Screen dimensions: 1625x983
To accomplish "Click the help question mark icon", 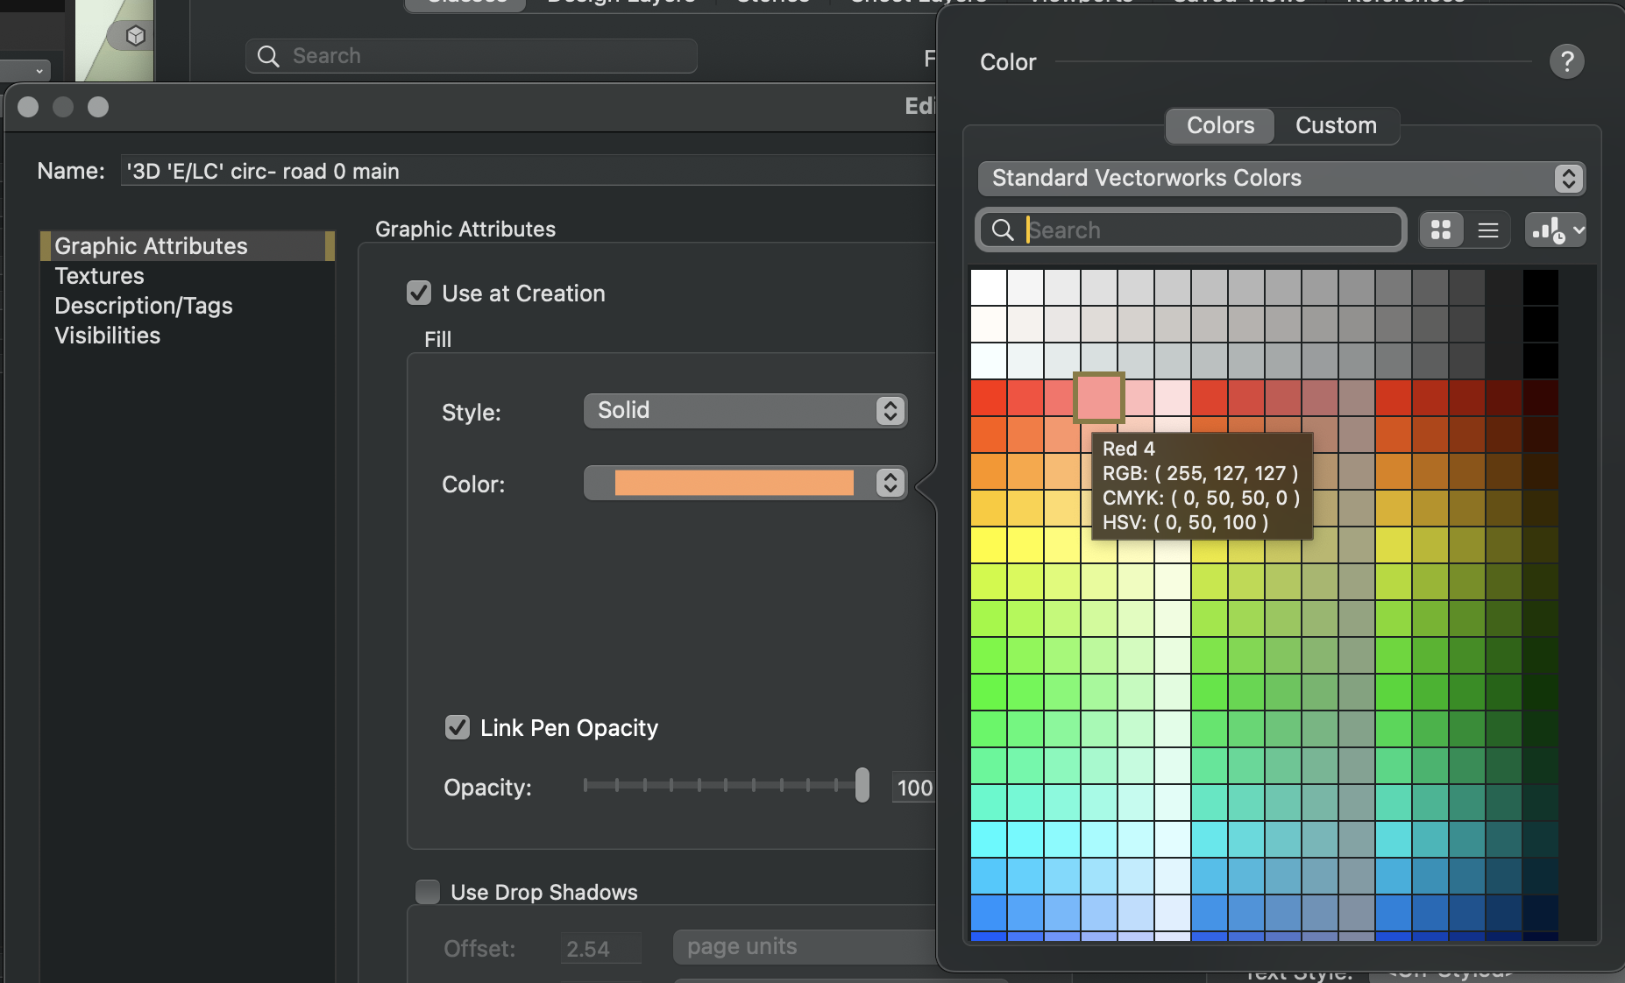I will click(x=1566, y=62).
